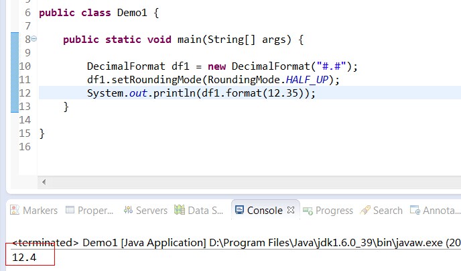Click the Data Source tab icon

tap(180, 210)
